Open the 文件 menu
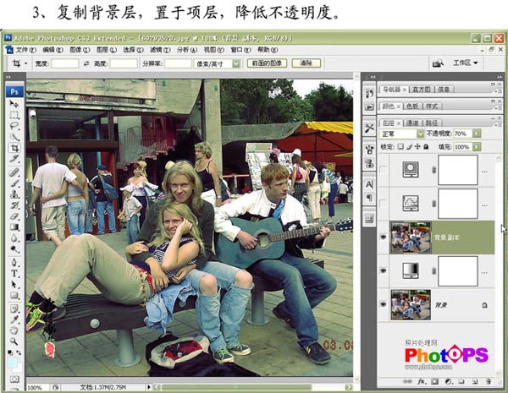This screenshot has height=393, width=508. coord(26,50)
